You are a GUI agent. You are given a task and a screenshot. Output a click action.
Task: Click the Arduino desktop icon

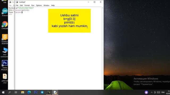click(5, 12)
